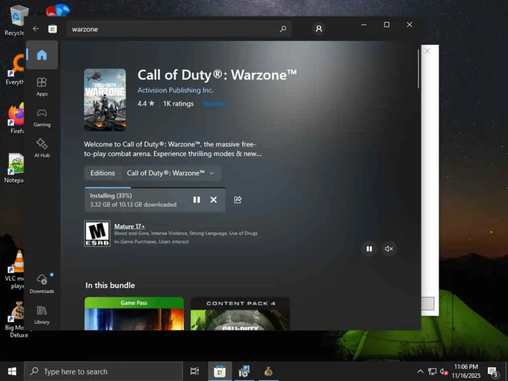Open the clock showing 11:06 PM

coord(466,371)
